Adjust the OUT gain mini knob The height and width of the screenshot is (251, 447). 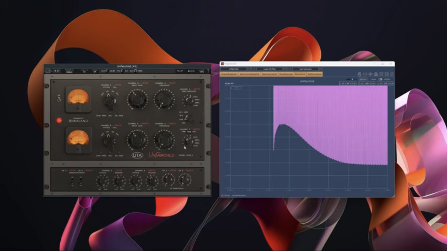[x=107, y=71]
